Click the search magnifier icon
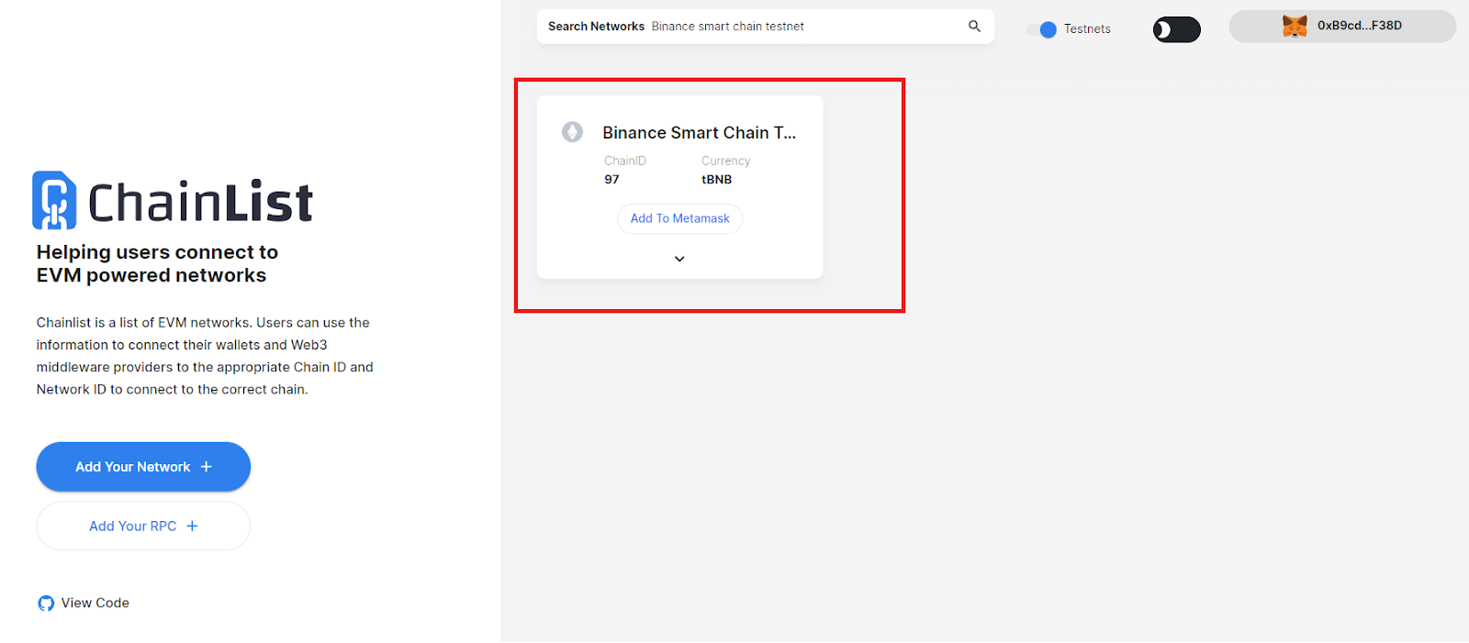The height and width of the screenshot is (643, 1469). 974,27
